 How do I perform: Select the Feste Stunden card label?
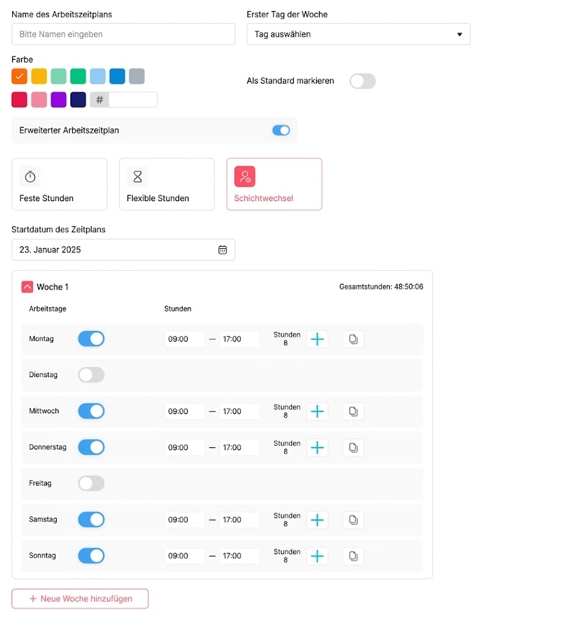(46, 199)
